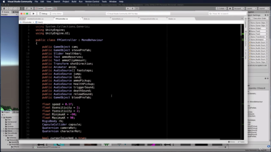Open the Layout dropdown
Screen dimensions: 271x152
[264, 8]
